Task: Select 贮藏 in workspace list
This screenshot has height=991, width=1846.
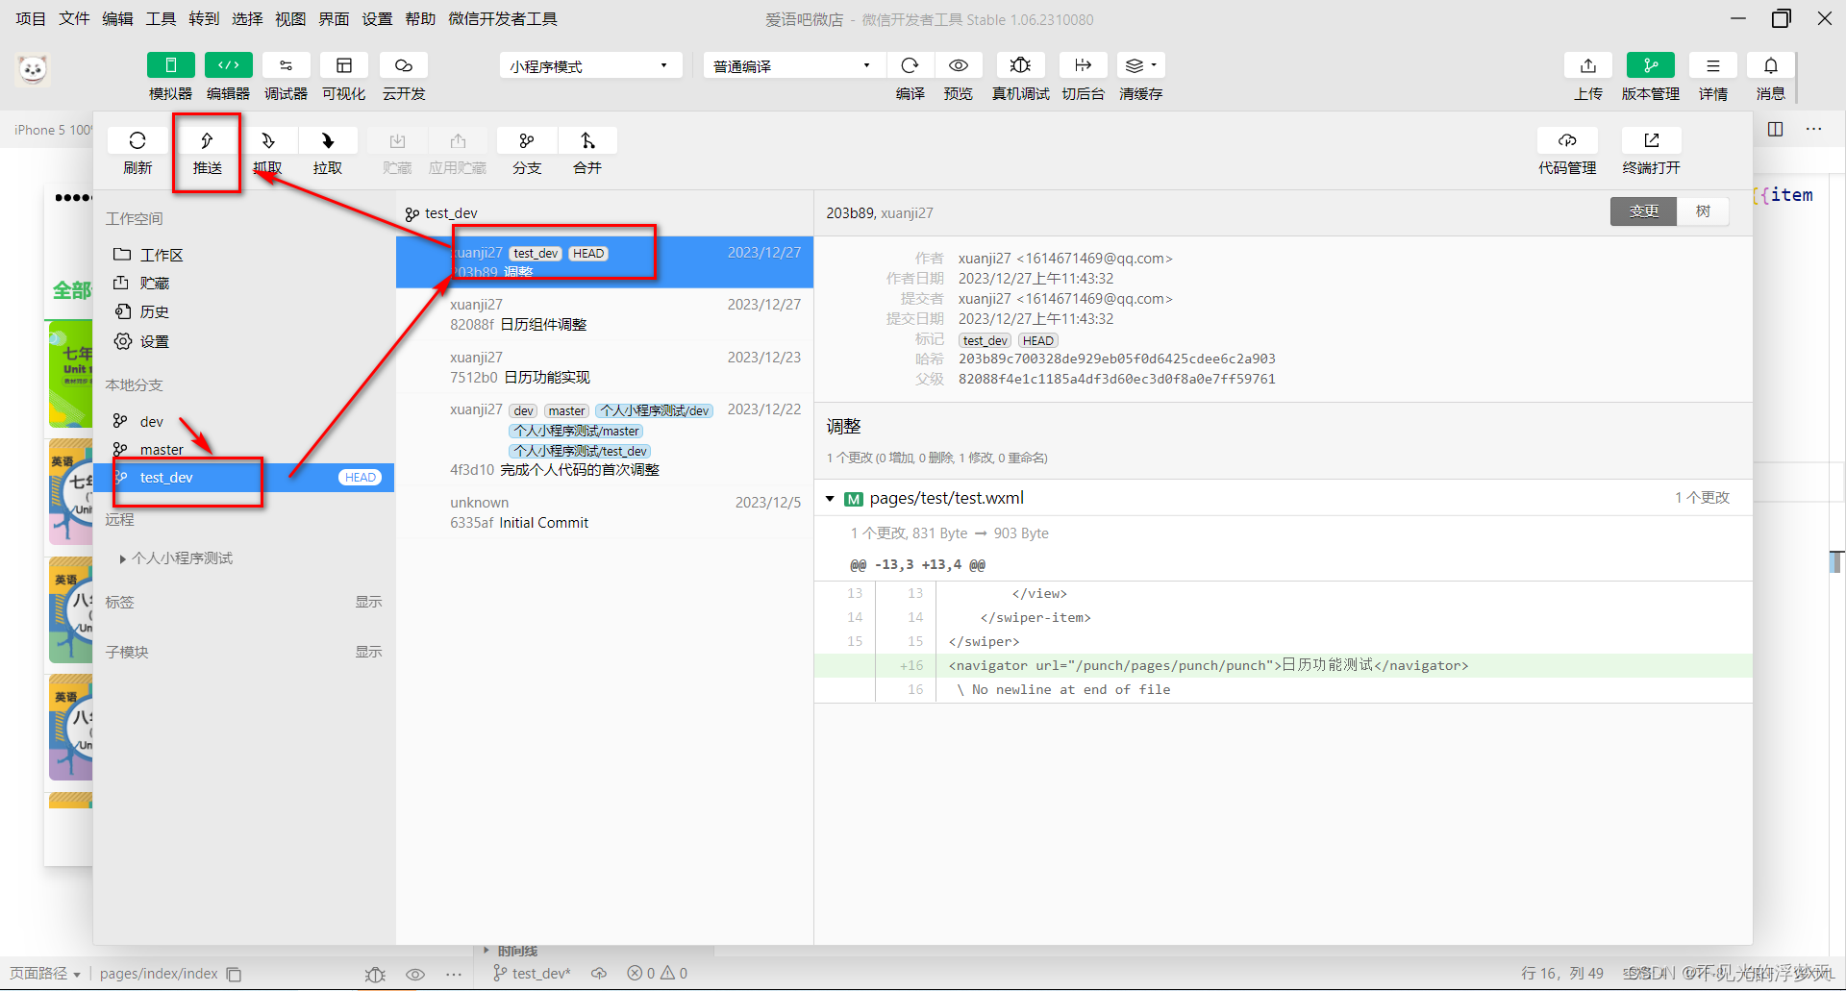Action: (x=244, y=283)
